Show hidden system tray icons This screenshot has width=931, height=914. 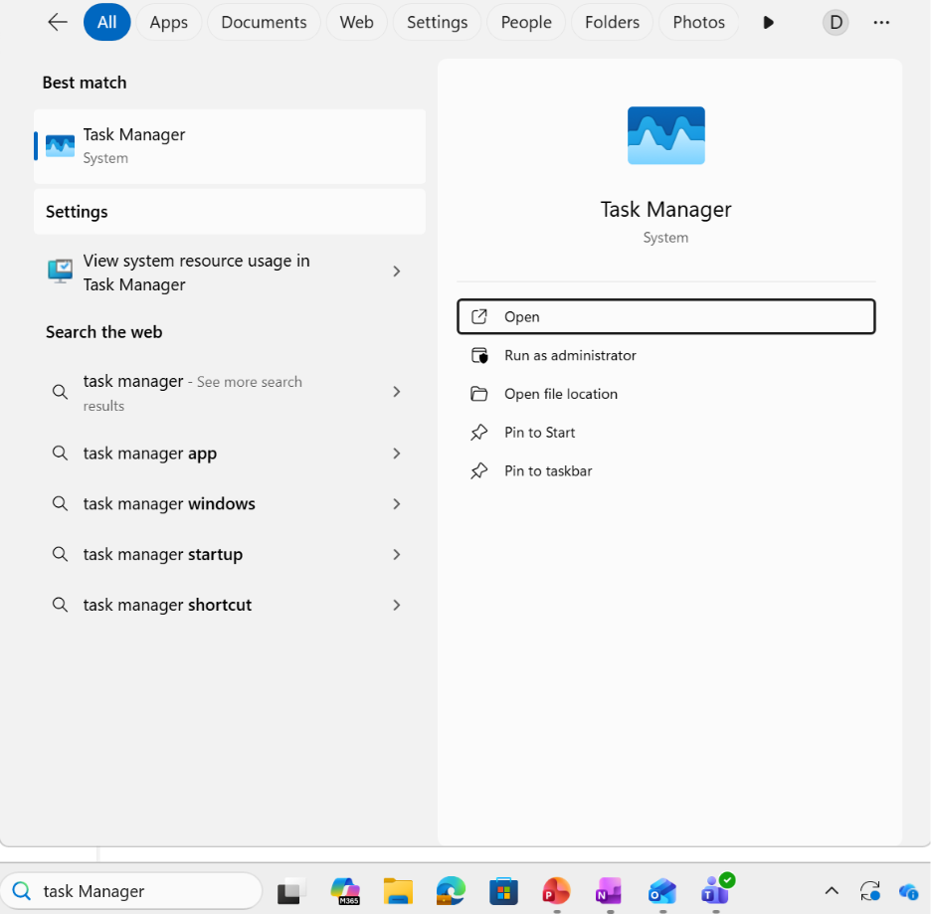(832, 890)
